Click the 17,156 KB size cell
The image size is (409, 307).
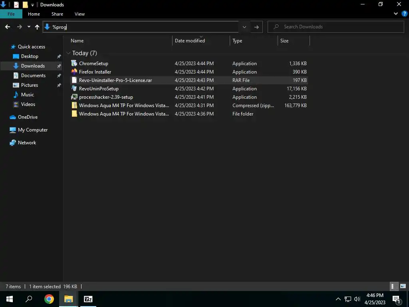[x=297, y=89]
